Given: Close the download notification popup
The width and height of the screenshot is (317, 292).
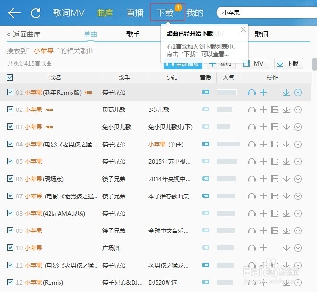Looking at the screenshot, I should point(243,29).
